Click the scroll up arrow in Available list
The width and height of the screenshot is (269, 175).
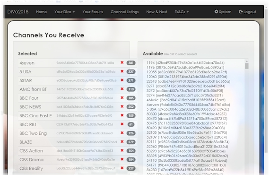[247, 61]
